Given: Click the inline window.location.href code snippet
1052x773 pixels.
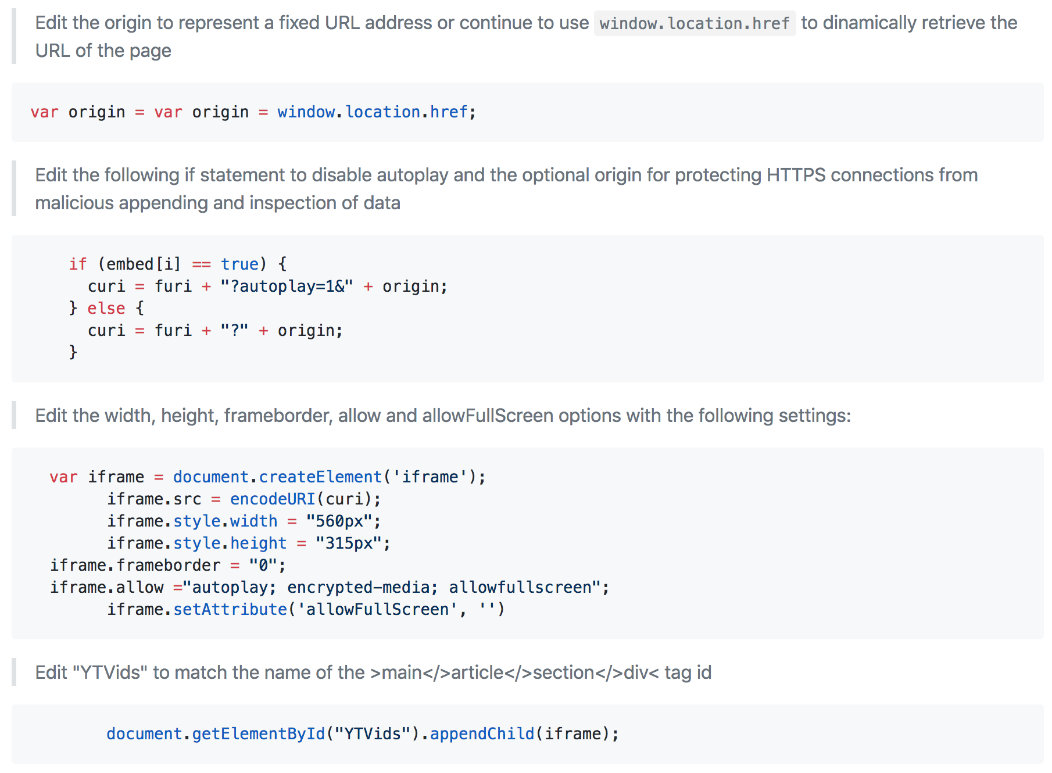Looking at the screenshot, I should click(695, 23).
